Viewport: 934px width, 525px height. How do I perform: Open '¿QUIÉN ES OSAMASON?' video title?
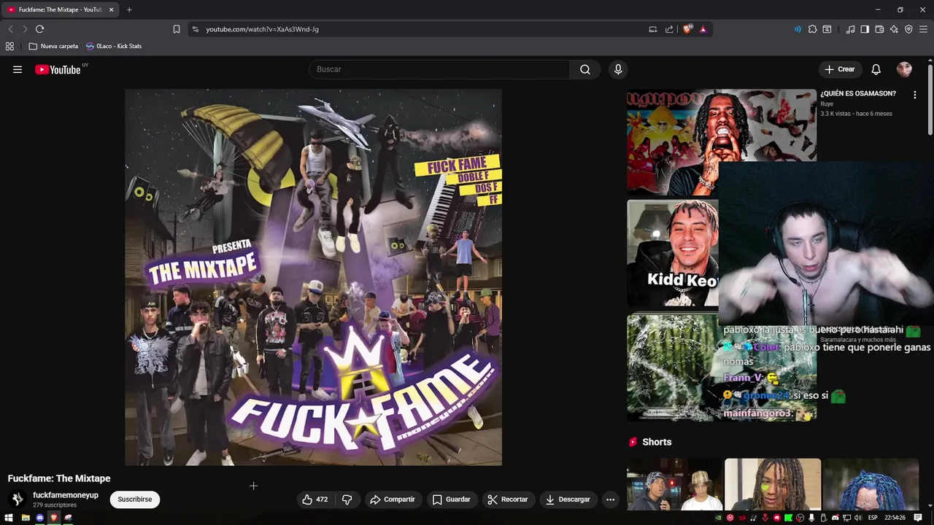(858, 93)
